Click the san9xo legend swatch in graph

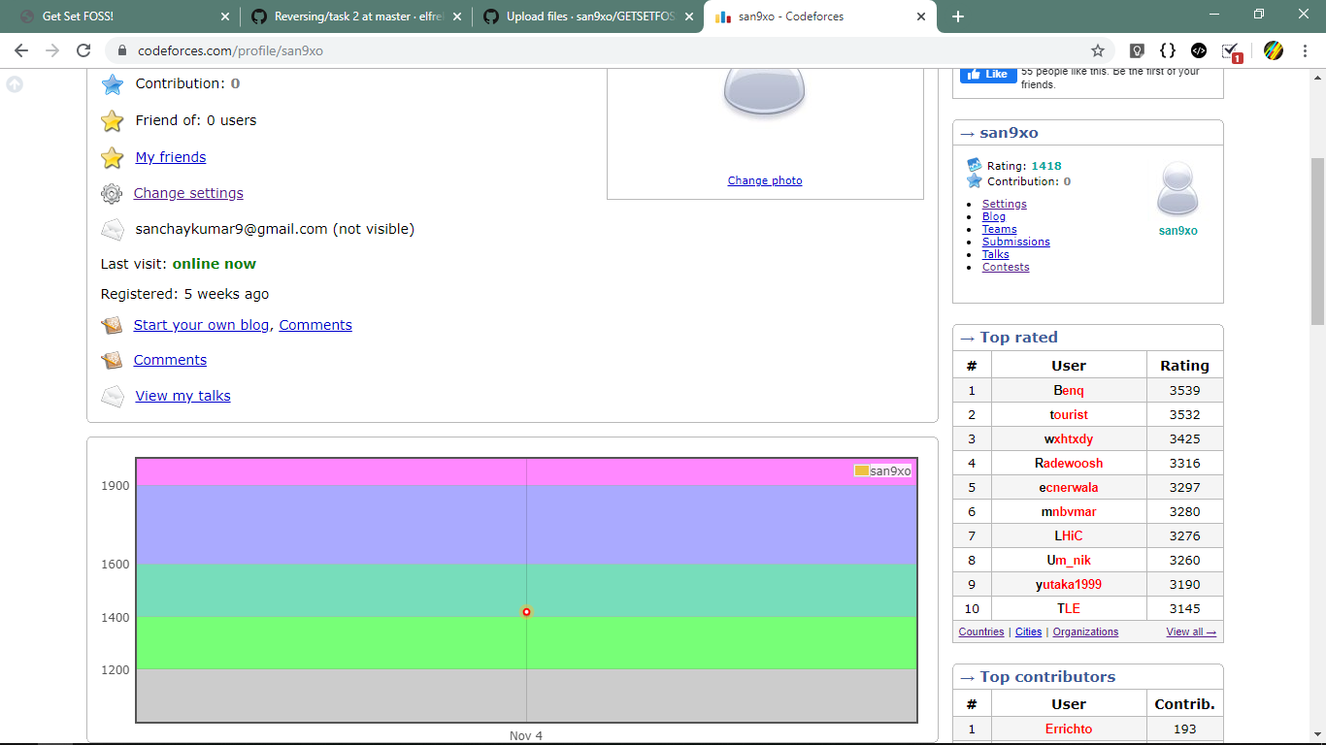(x=861, y=470)
